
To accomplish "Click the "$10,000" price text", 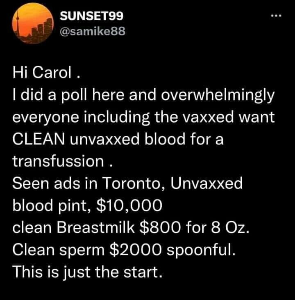I will 129,206.
